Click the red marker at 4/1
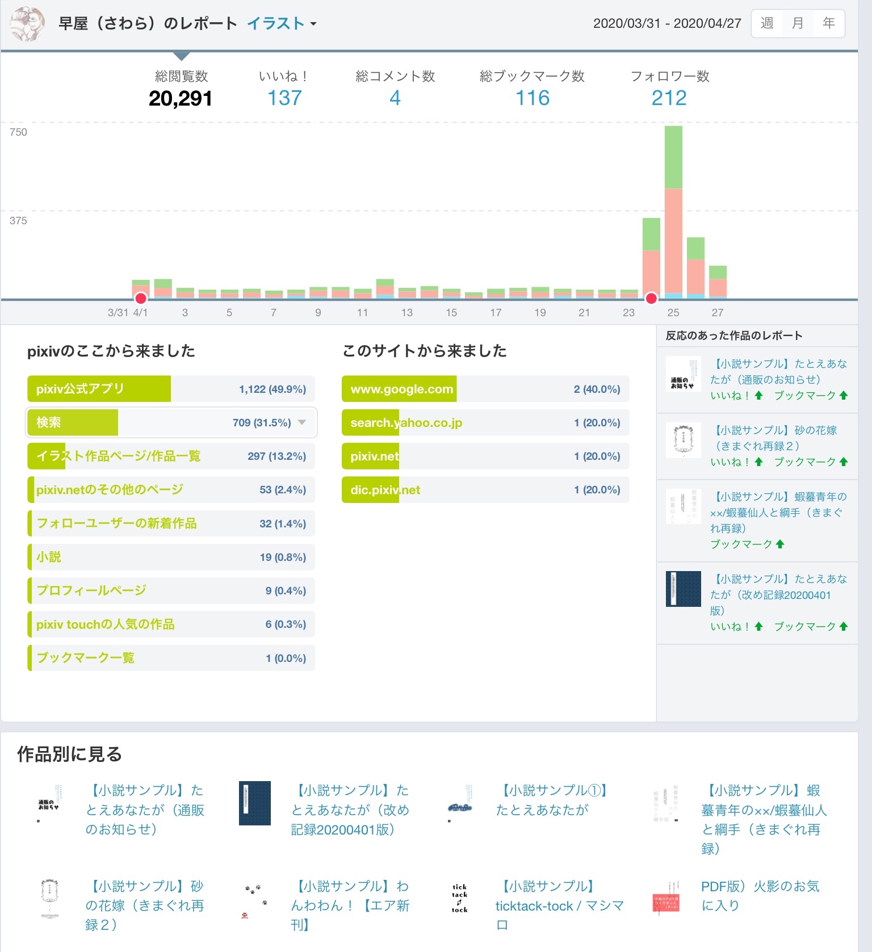The height and width of the screenshot is (952, 872). [140, 299]
